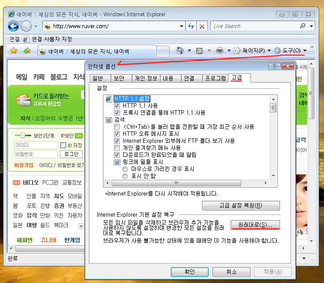
Task: Click the credit card banner image on Naver
Action: click(x=23, y=100)
